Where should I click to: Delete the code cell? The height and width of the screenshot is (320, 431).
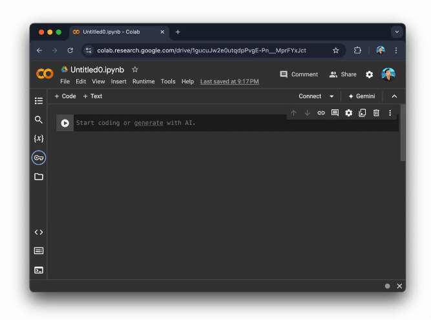(x=376, y=113)
